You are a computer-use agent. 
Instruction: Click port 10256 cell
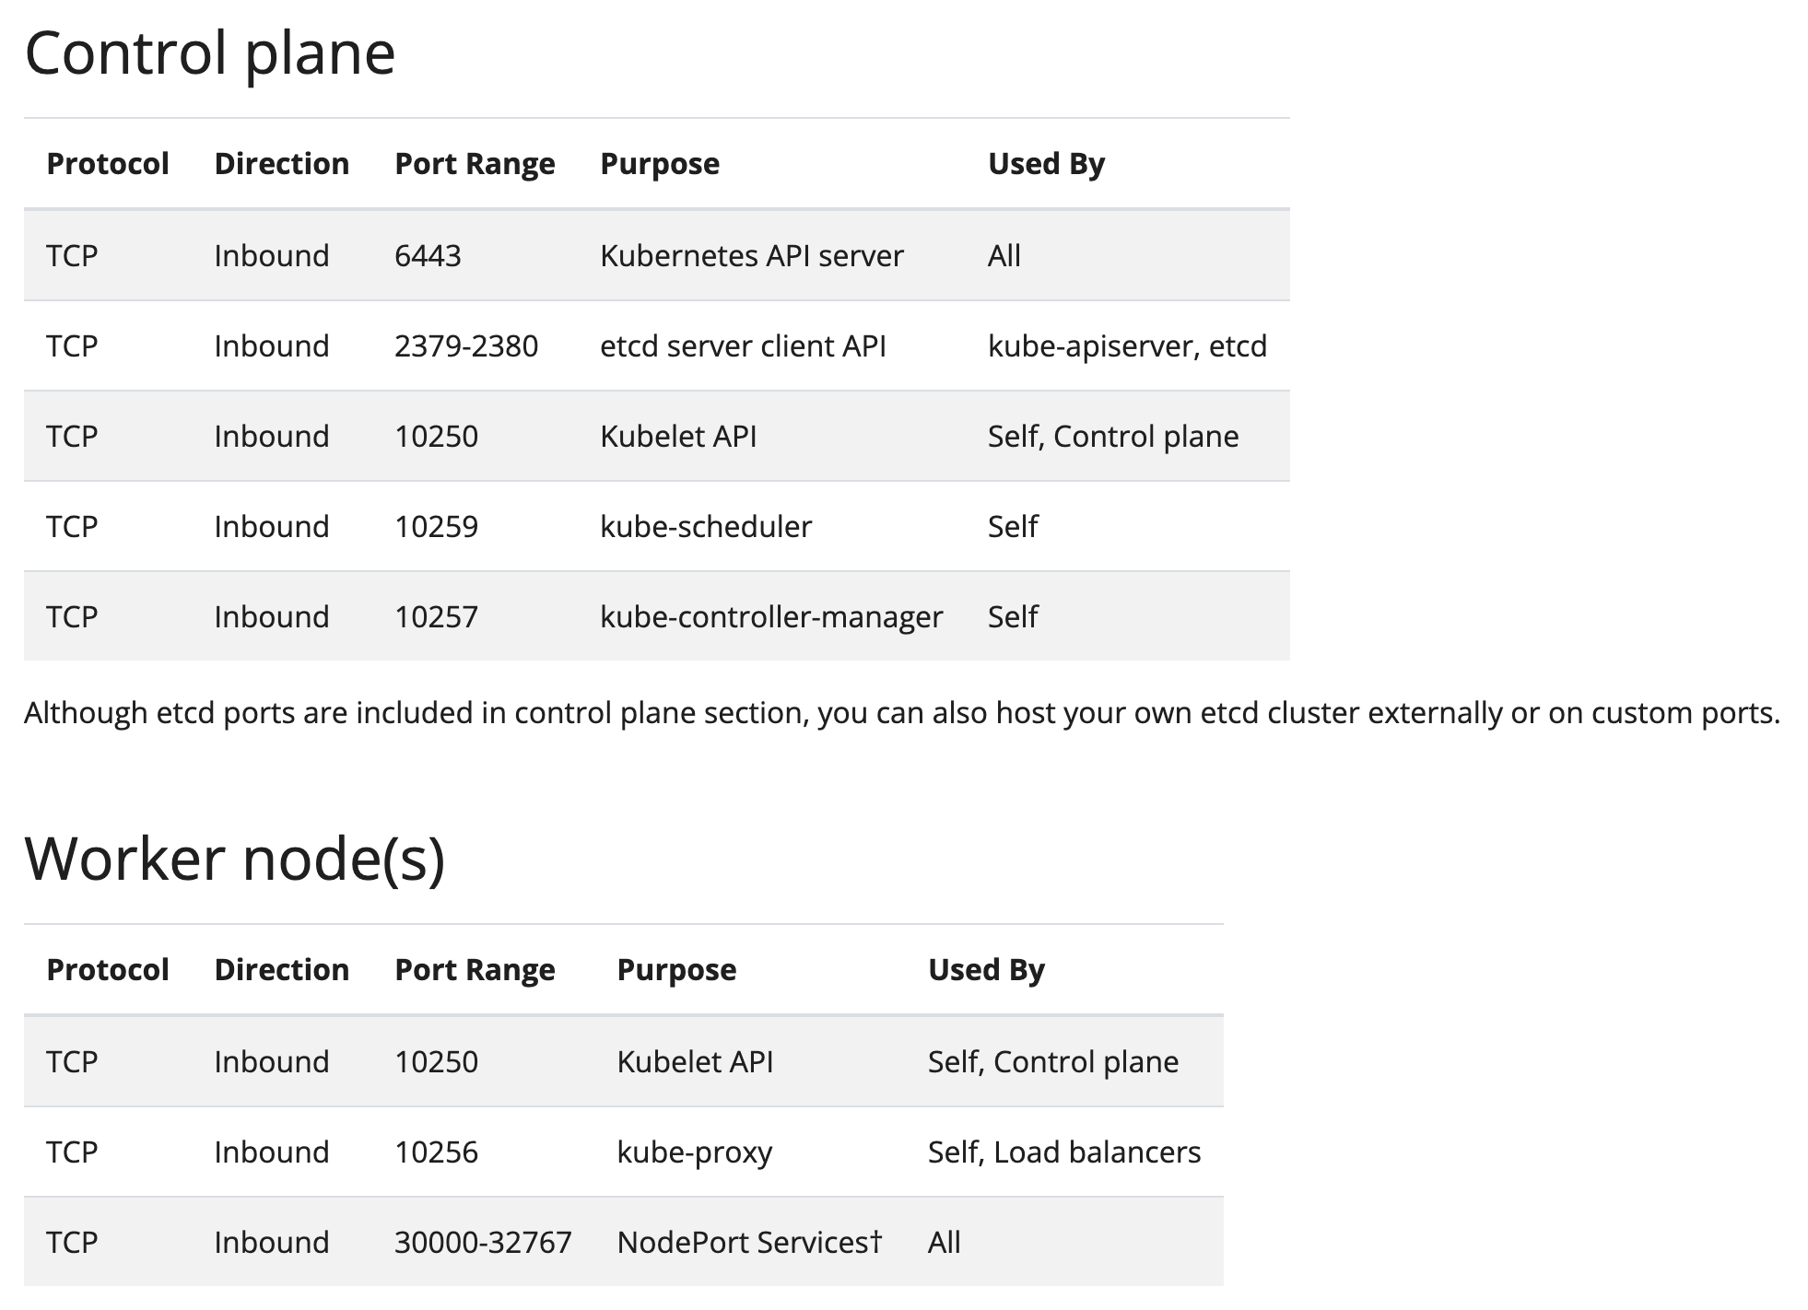(x=436, y=1152)
